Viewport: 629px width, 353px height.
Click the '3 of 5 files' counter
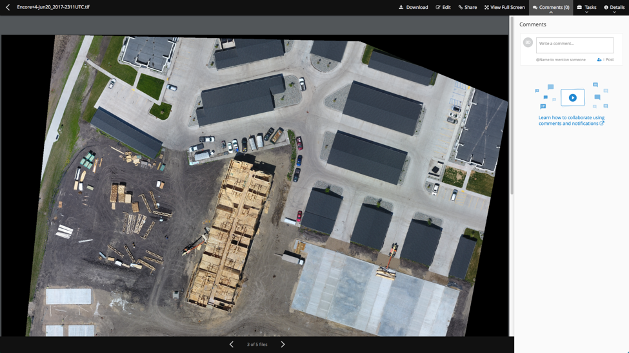point(257,345)
